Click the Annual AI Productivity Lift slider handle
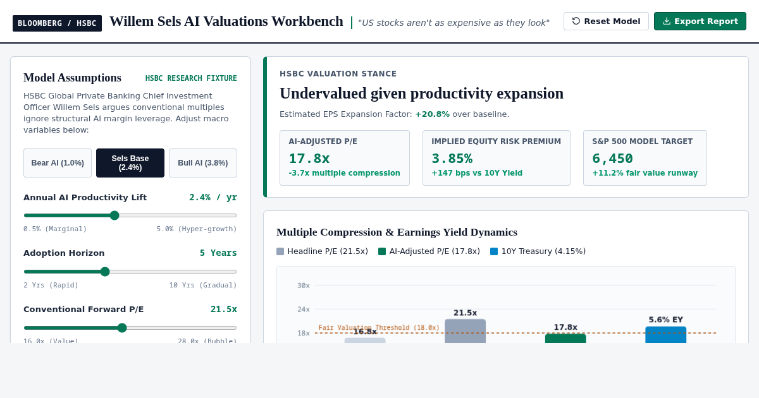Screen dimensions: 759x398 click(114, 215)
